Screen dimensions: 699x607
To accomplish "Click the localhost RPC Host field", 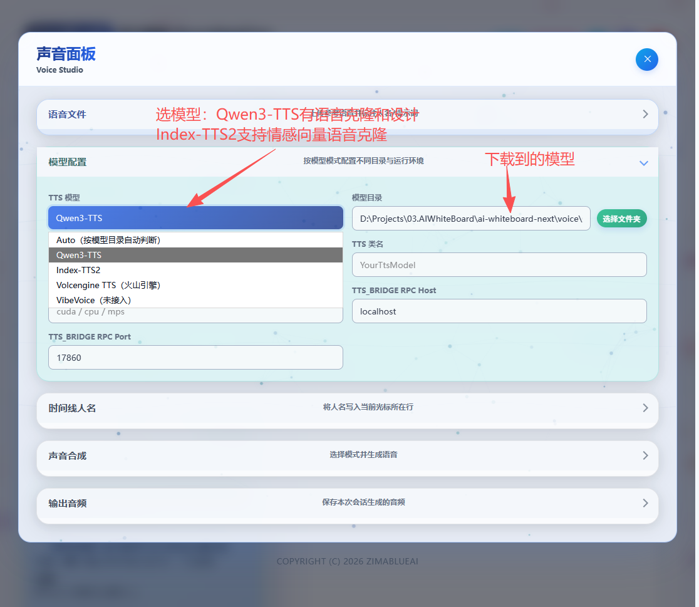I will pos(499,311).
